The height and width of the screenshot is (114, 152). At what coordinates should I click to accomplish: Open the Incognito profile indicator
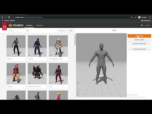pos(142,17)
